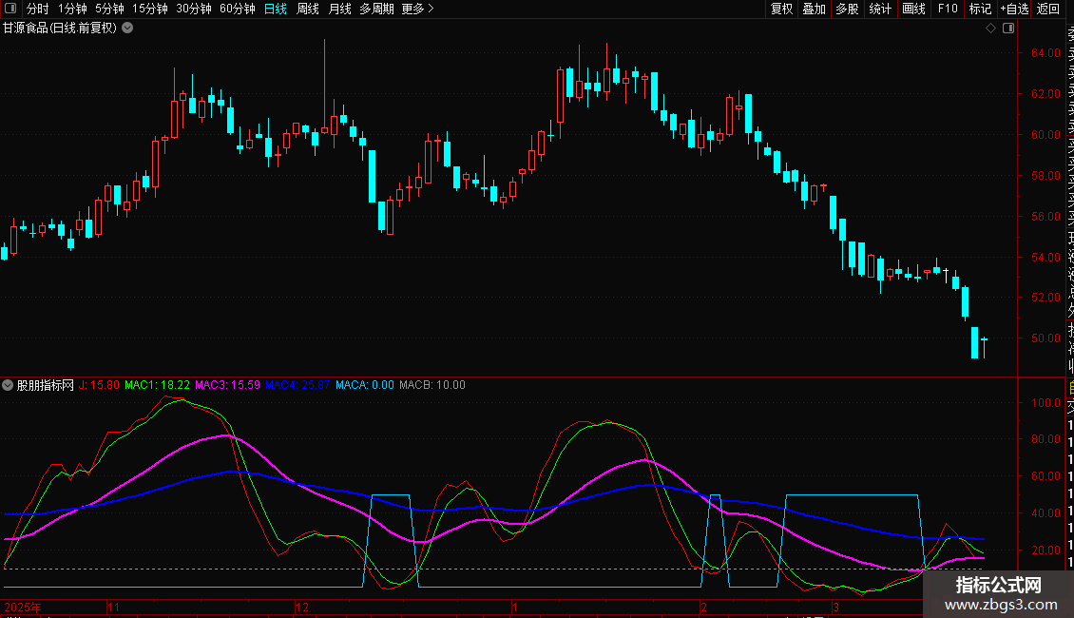Switch to the 周线 weekly chart tab
This screenshot has height=618, width=1074.
[308, 9]
